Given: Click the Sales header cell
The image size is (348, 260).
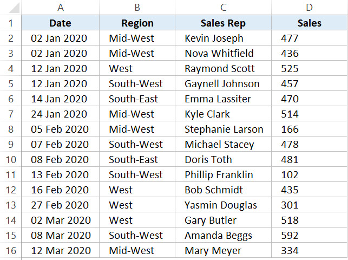Looking at the screenshot, I should tap(309, 23).
